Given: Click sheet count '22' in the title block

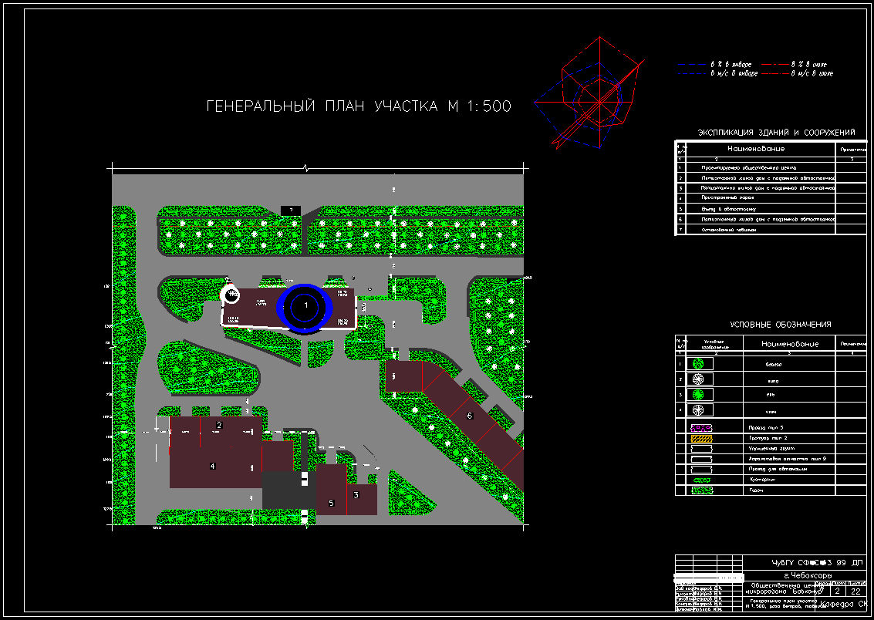Looking at the screenshot, I should pyautogui.click(x=855, y=591).
